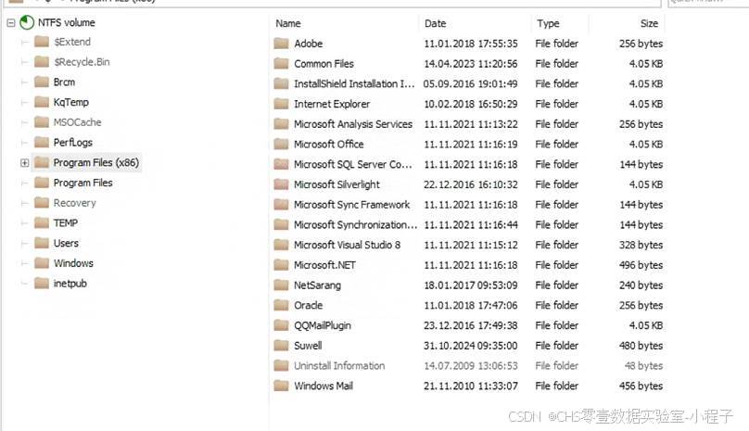Click the Adobe folder icon in list
Screen dimensions: 749x431
[282, 44]
